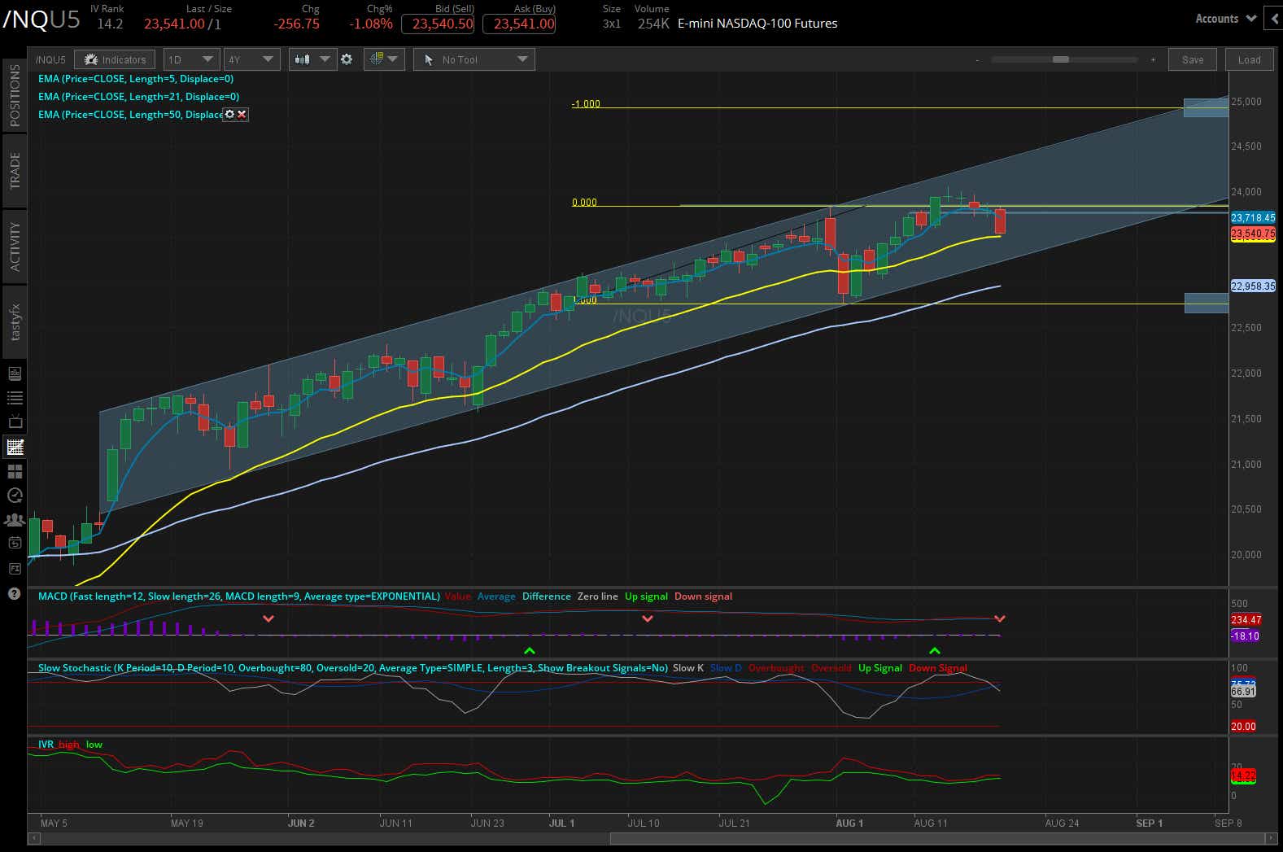Select the MACD study label
Viewport: 1283px width, 852px height.
[239, 596]
